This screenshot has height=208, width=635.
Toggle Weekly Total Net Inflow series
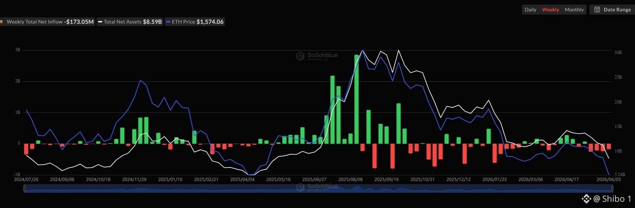point(47,22)
